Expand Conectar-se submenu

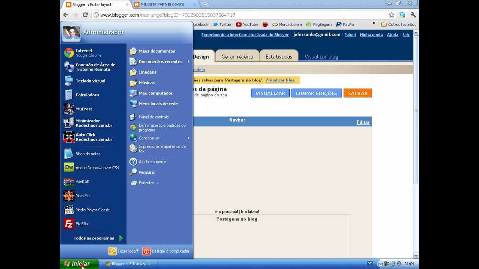pos(159,138)
